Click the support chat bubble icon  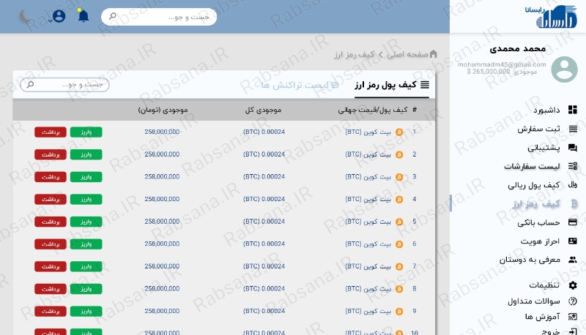tap(573, 148)
